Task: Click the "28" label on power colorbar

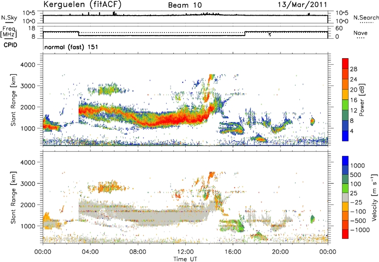Action: click(353, 69)
